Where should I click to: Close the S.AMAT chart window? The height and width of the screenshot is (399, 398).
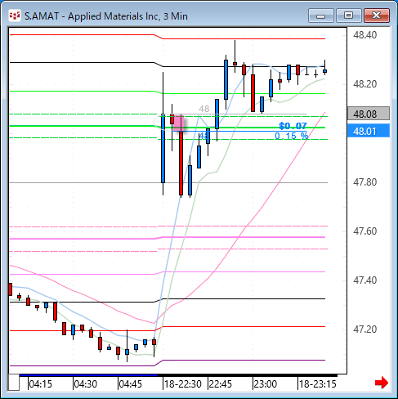coord(377,16)
